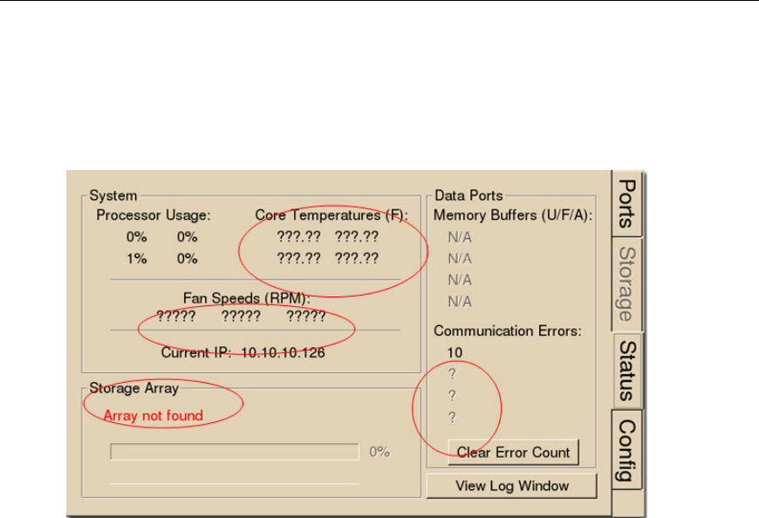This screenshot has width=759, height=518.
Task: Select the Memory Buffers (U/F/A) label
Action: [513, 215]
